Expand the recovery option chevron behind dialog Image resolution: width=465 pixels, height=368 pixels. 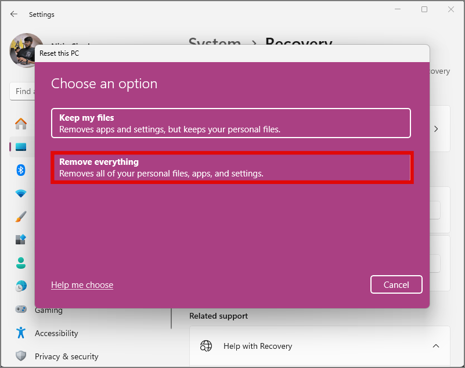tap(436, 129)
